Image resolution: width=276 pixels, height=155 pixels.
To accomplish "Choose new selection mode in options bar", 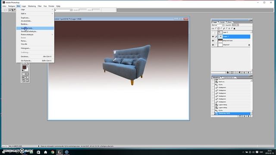I will point(10,10).
